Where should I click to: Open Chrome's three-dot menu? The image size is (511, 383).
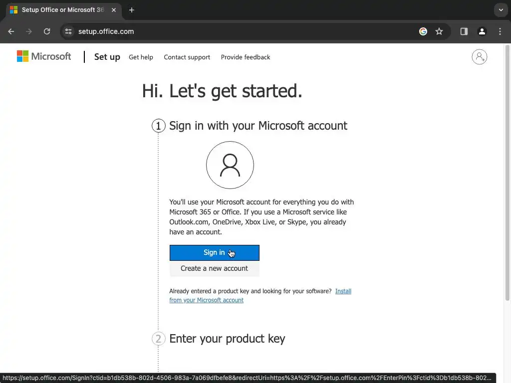click(x=500, y=31)
